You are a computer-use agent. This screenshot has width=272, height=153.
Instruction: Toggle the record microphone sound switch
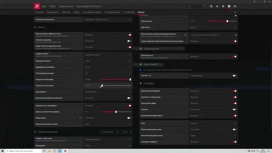[129, 106]
